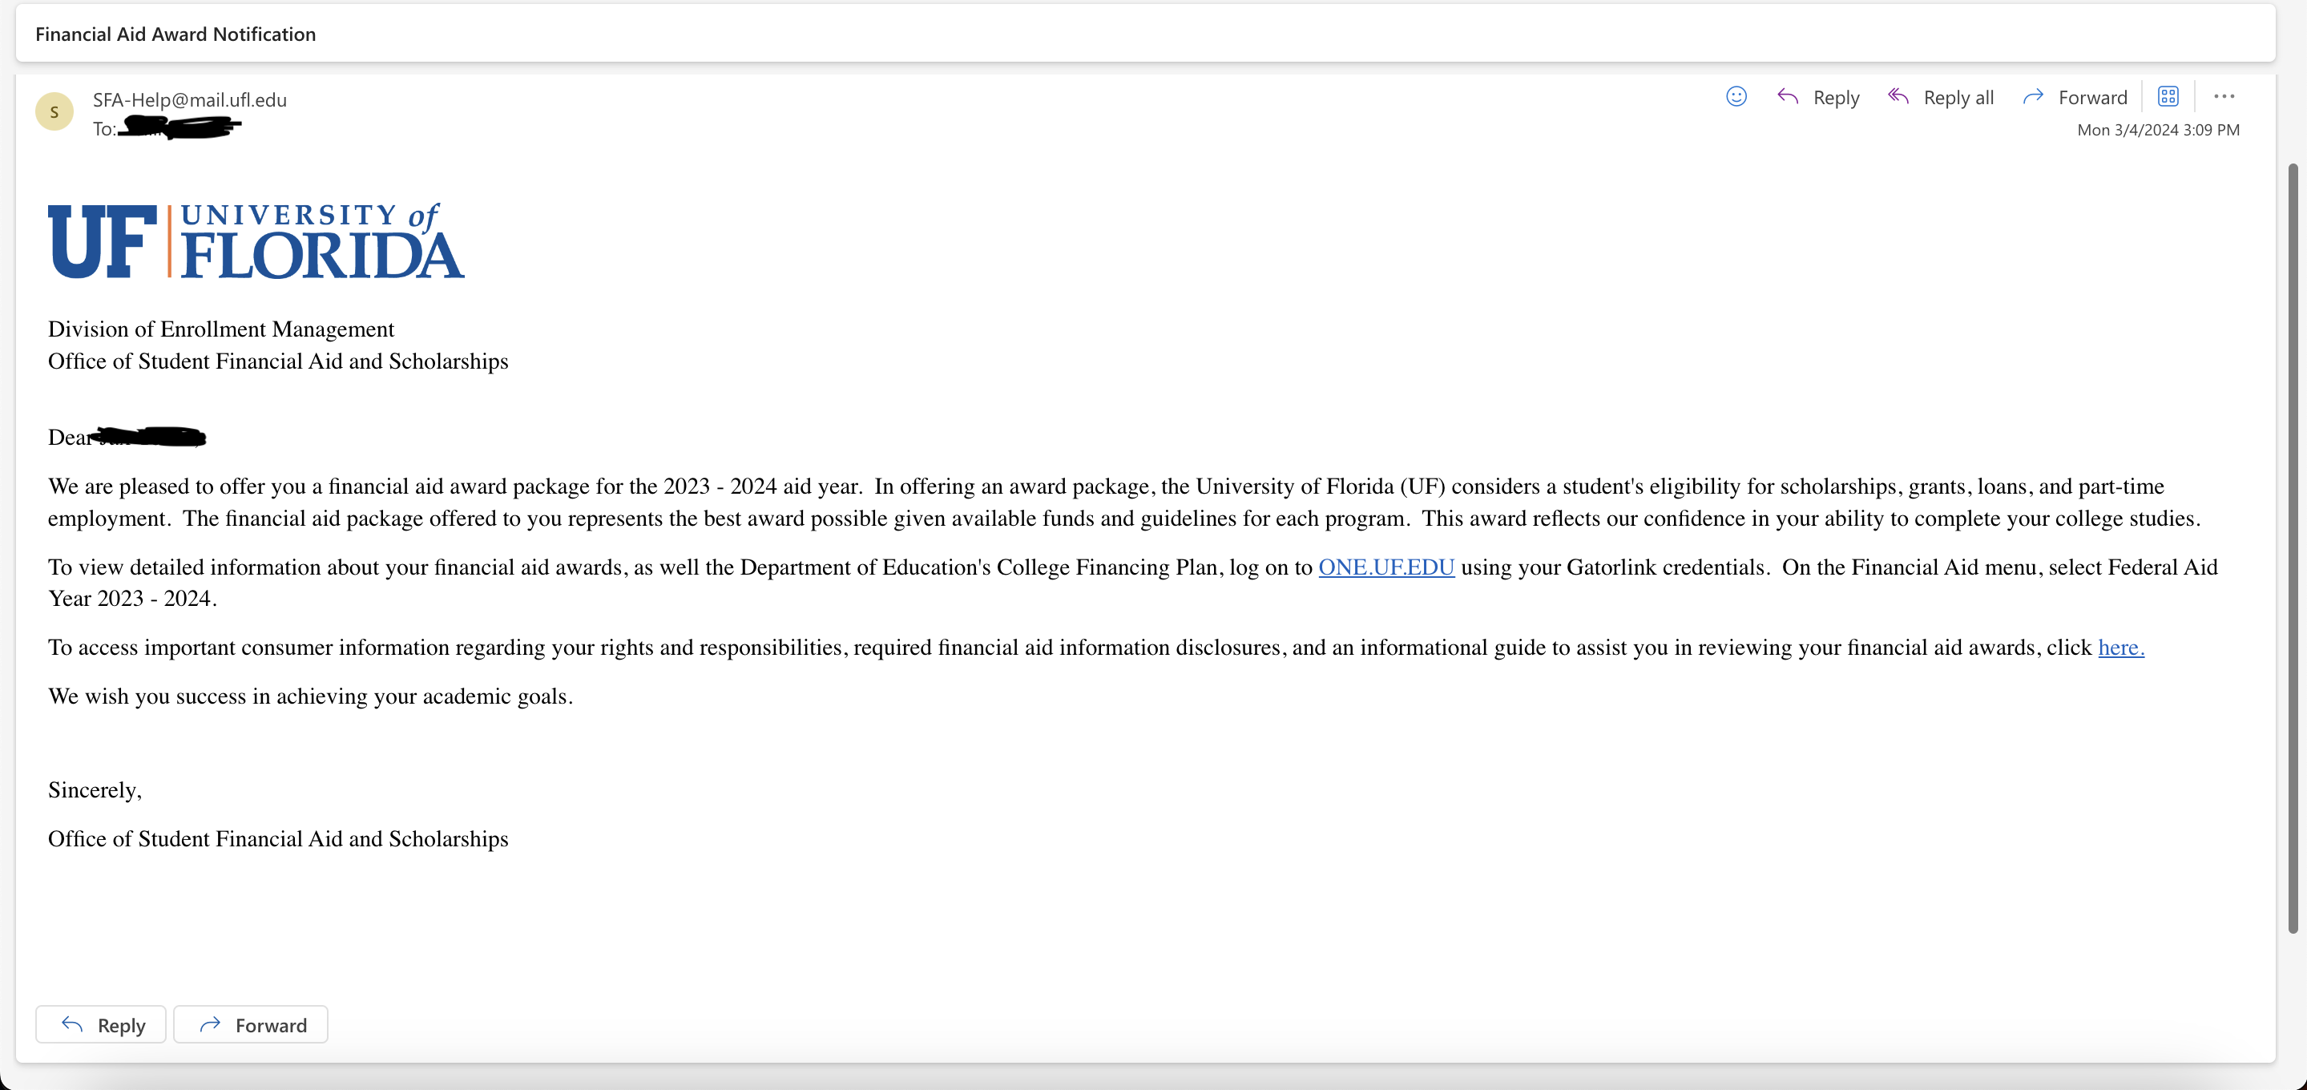Click sender address SFA-Help@mail.ufl.edu

tap(190, 99)
